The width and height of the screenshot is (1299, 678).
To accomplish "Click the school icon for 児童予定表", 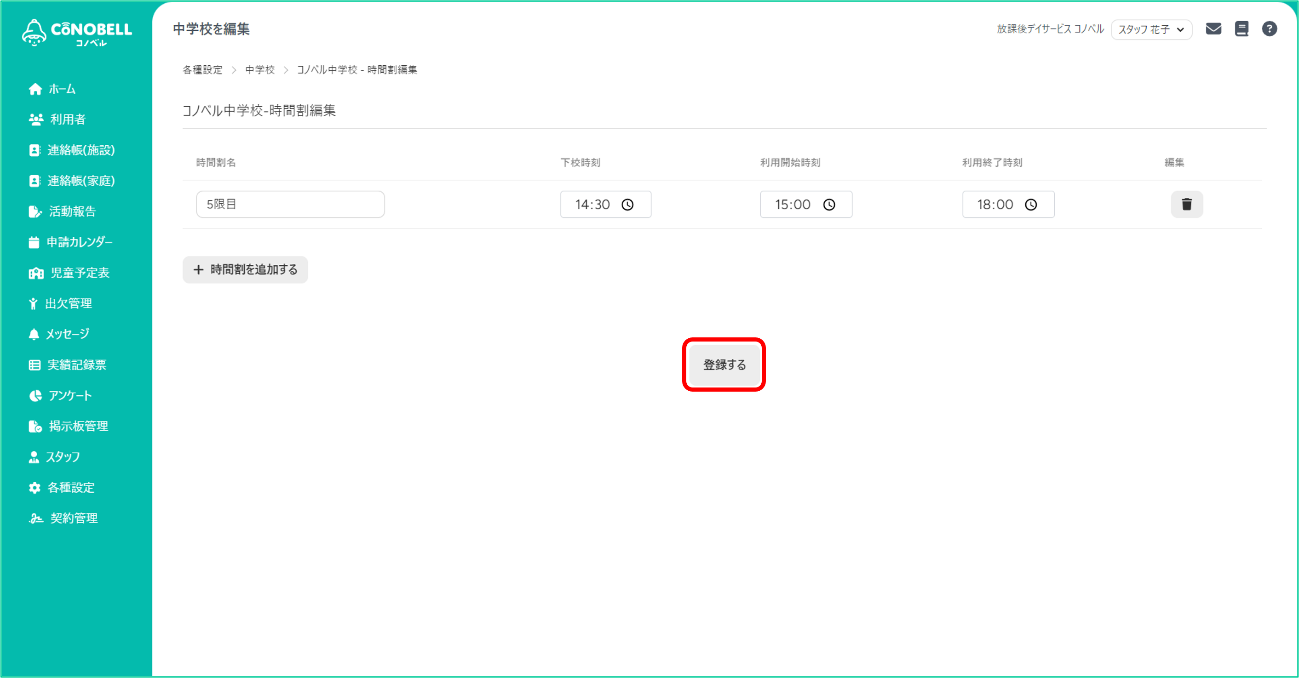I will [x=36, y=273].
